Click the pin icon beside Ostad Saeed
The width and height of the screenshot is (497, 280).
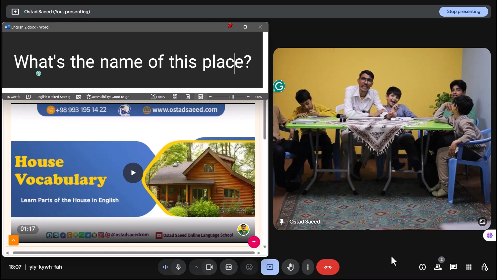[282, 222]
